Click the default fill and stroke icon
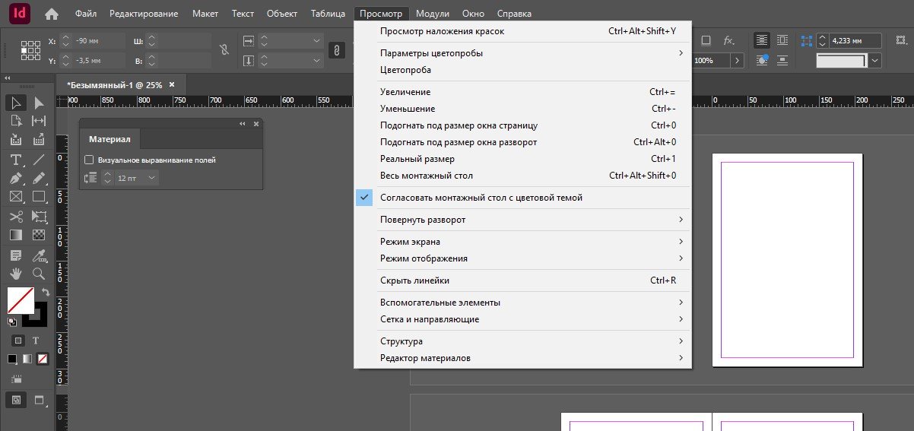Image resolution: width=914 pixels, height=431 pixels. point(12,322)
